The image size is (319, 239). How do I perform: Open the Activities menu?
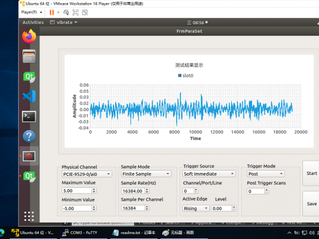click(x=33, y=22)
